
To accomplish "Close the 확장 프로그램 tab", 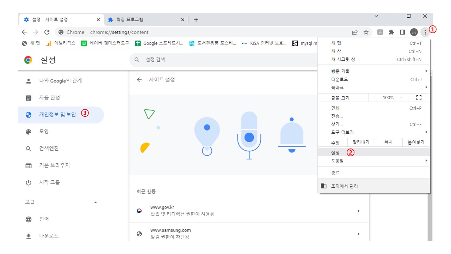I will pos(183,20).
